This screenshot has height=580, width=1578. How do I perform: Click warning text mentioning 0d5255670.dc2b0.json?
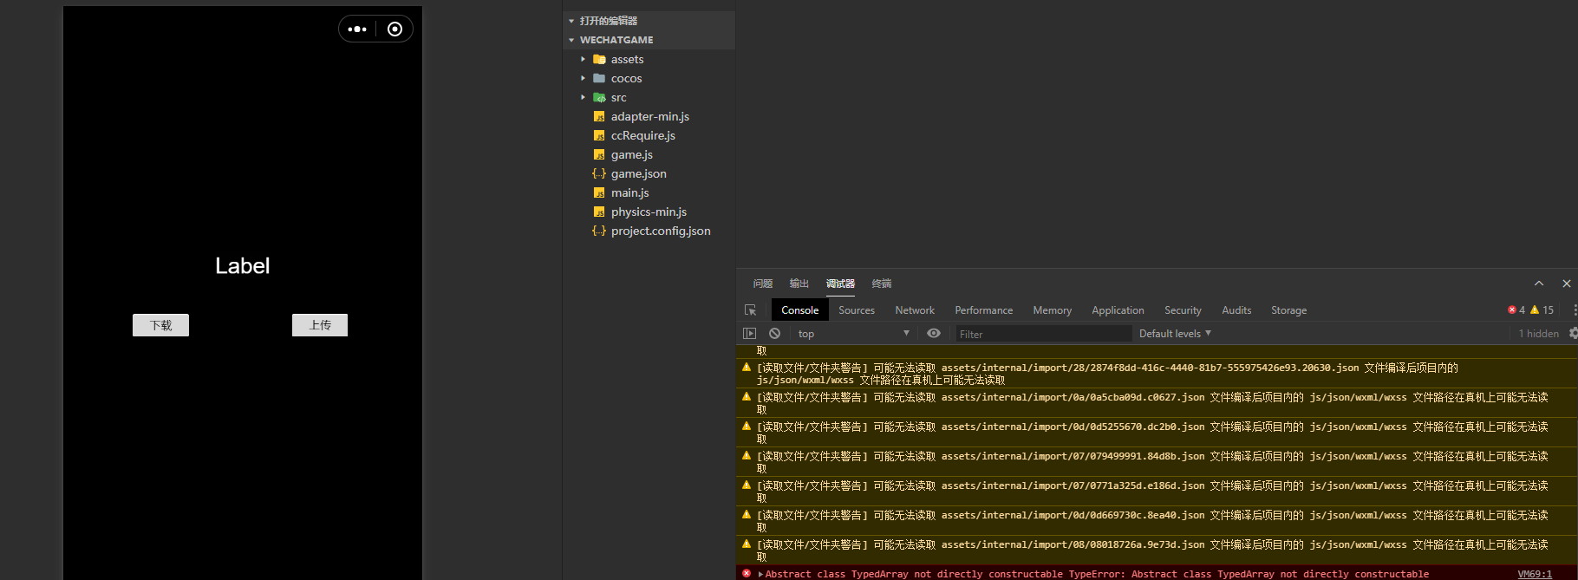[x=1152, y=433]
